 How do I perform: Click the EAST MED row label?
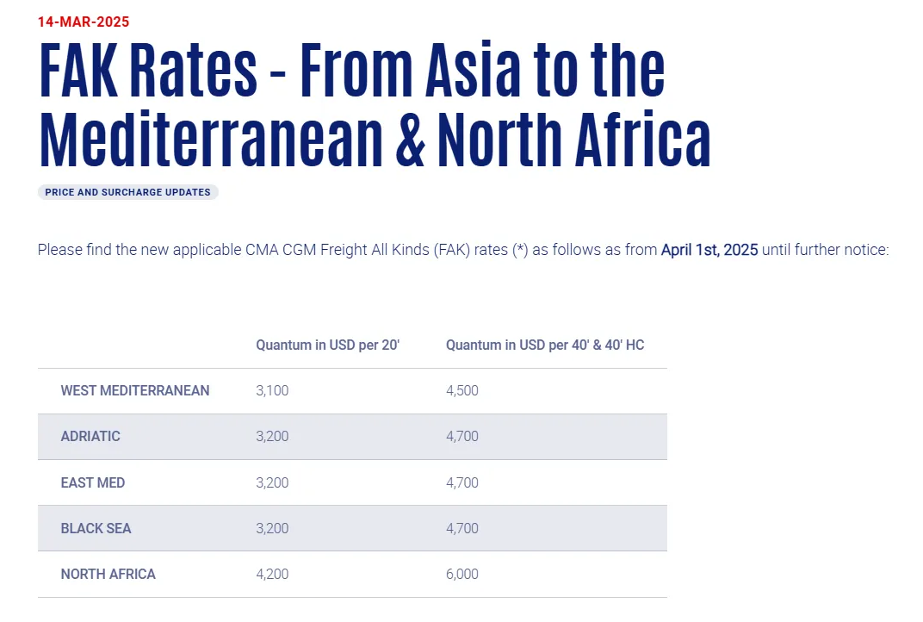(93, 482)
